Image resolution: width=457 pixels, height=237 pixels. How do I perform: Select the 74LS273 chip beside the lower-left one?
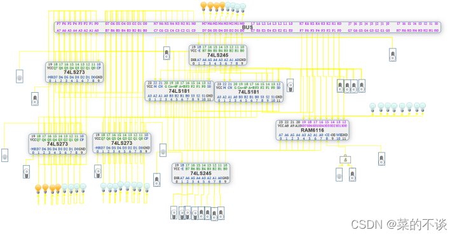click(122, 143)
